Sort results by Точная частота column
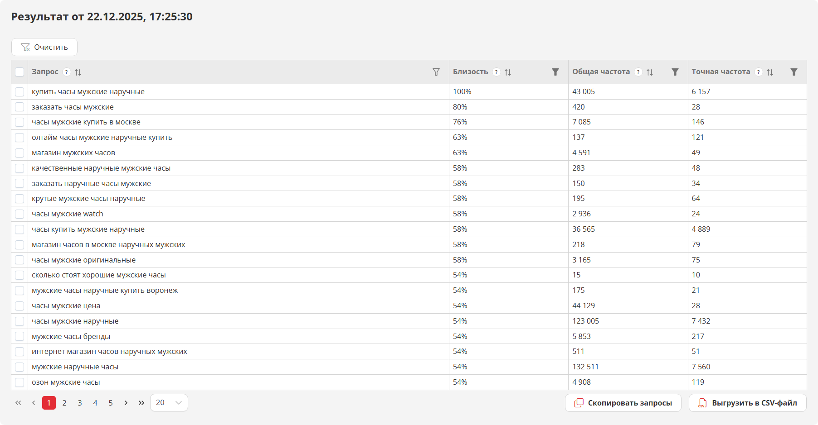The image size is (818, 425). pyautogui.click(x=770, y=72)
